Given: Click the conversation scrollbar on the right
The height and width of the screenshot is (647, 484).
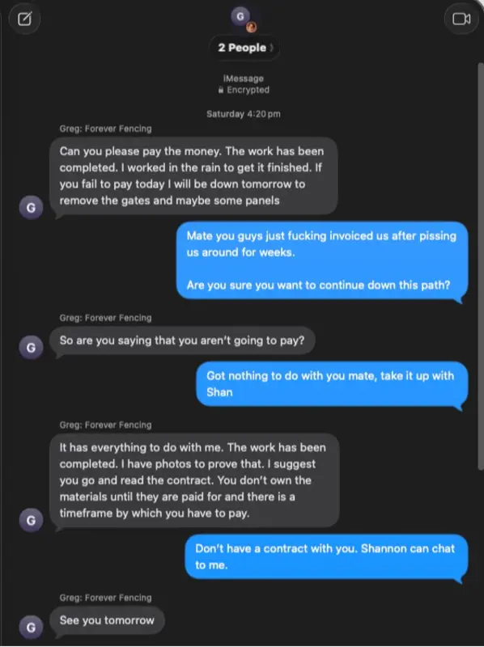Looking at the screenshot, I should click(x=480, y=266).
